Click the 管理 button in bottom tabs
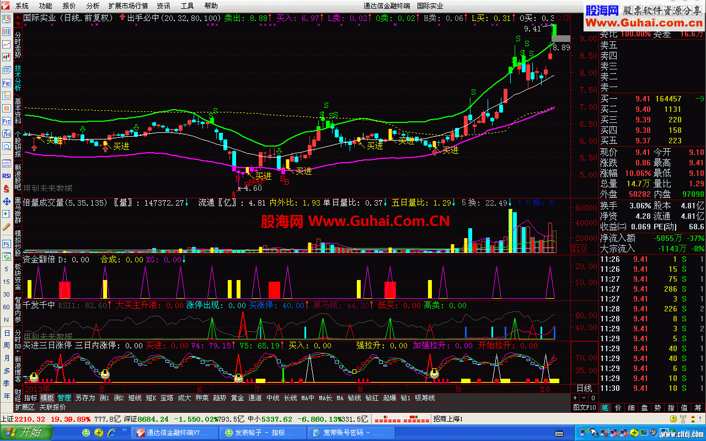Image resolution: width=706 pixels, height=441 pixels. click(x=65, y=398)
